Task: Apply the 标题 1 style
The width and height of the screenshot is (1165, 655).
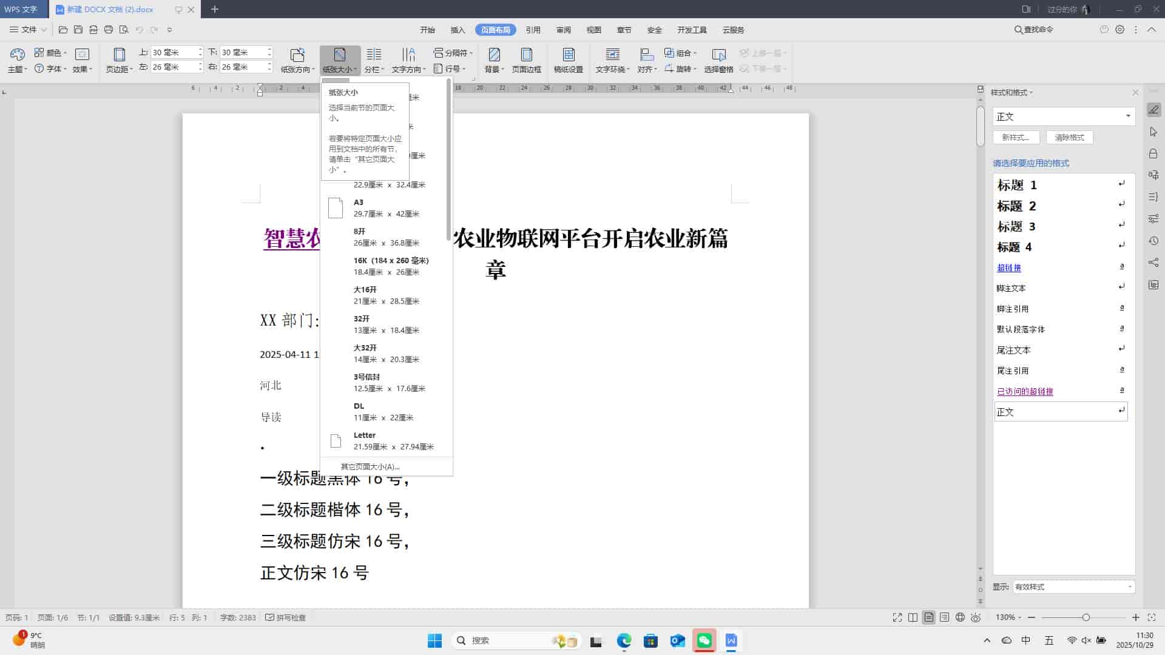Action: coord(1061,185)
